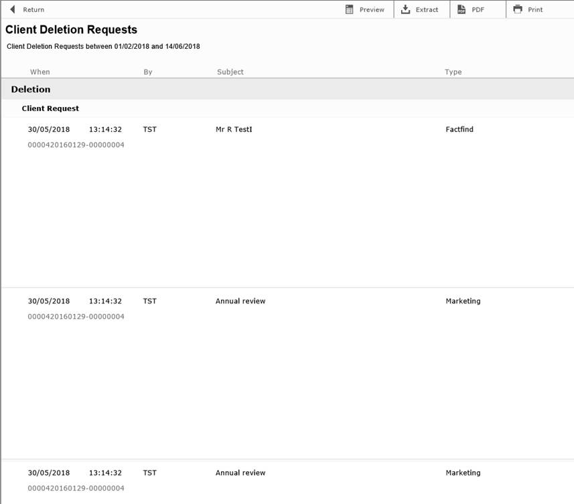Click the By column header
Viewport: 574px width, 504px height.
[148, 72]
